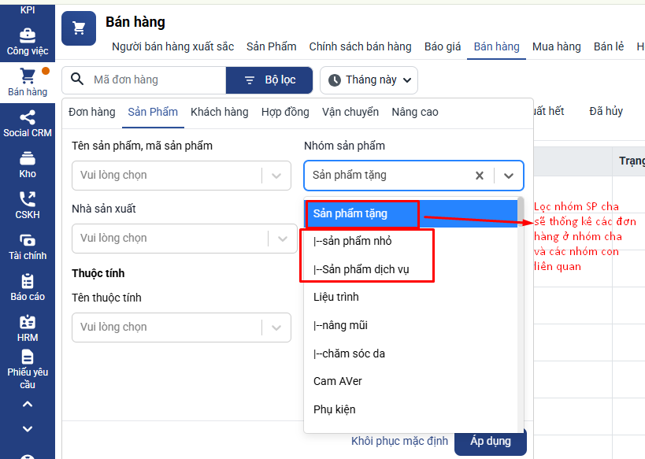Open CSKH phone icon
The image size is (645, 459).
[x=28, y=200]
